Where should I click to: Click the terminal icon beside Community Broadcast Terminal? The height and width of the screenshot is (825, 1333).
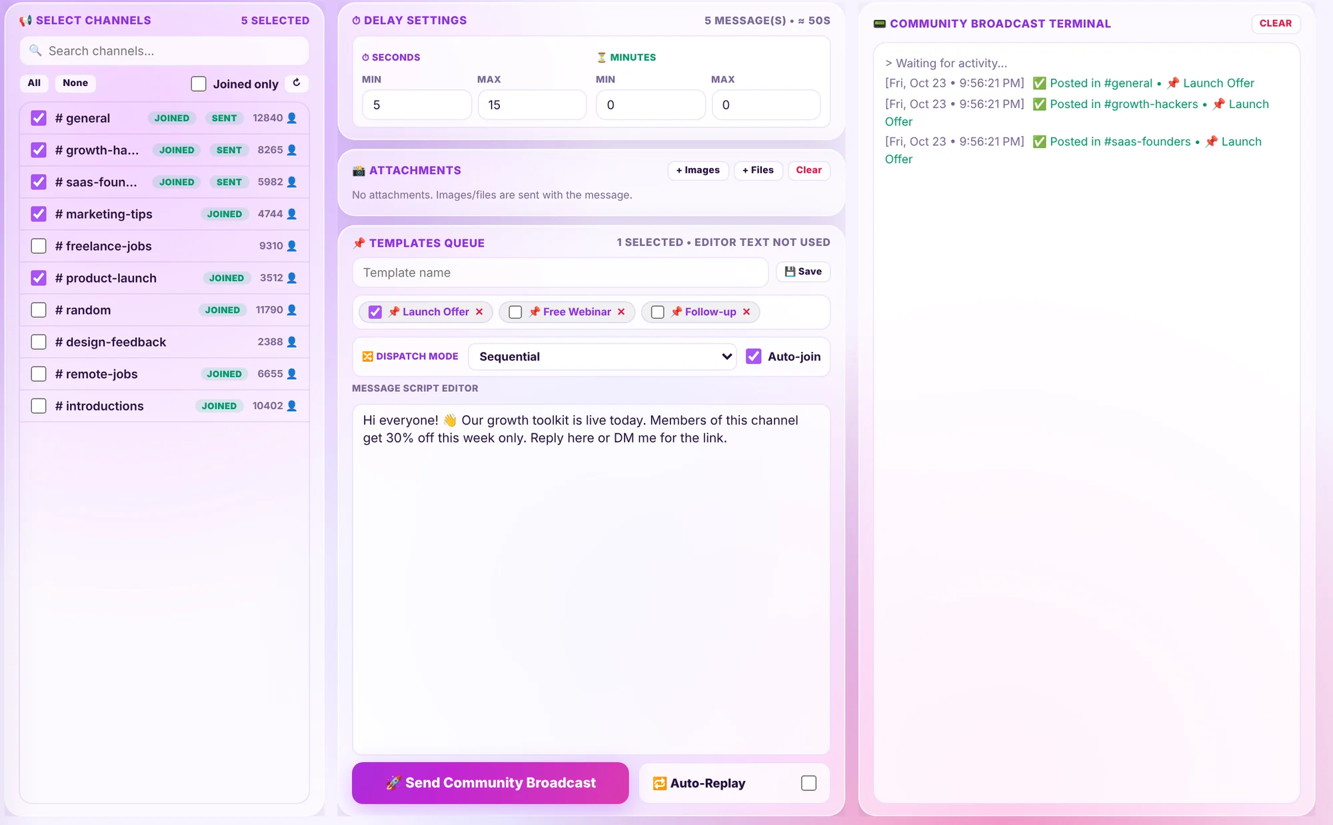(880, 24)
